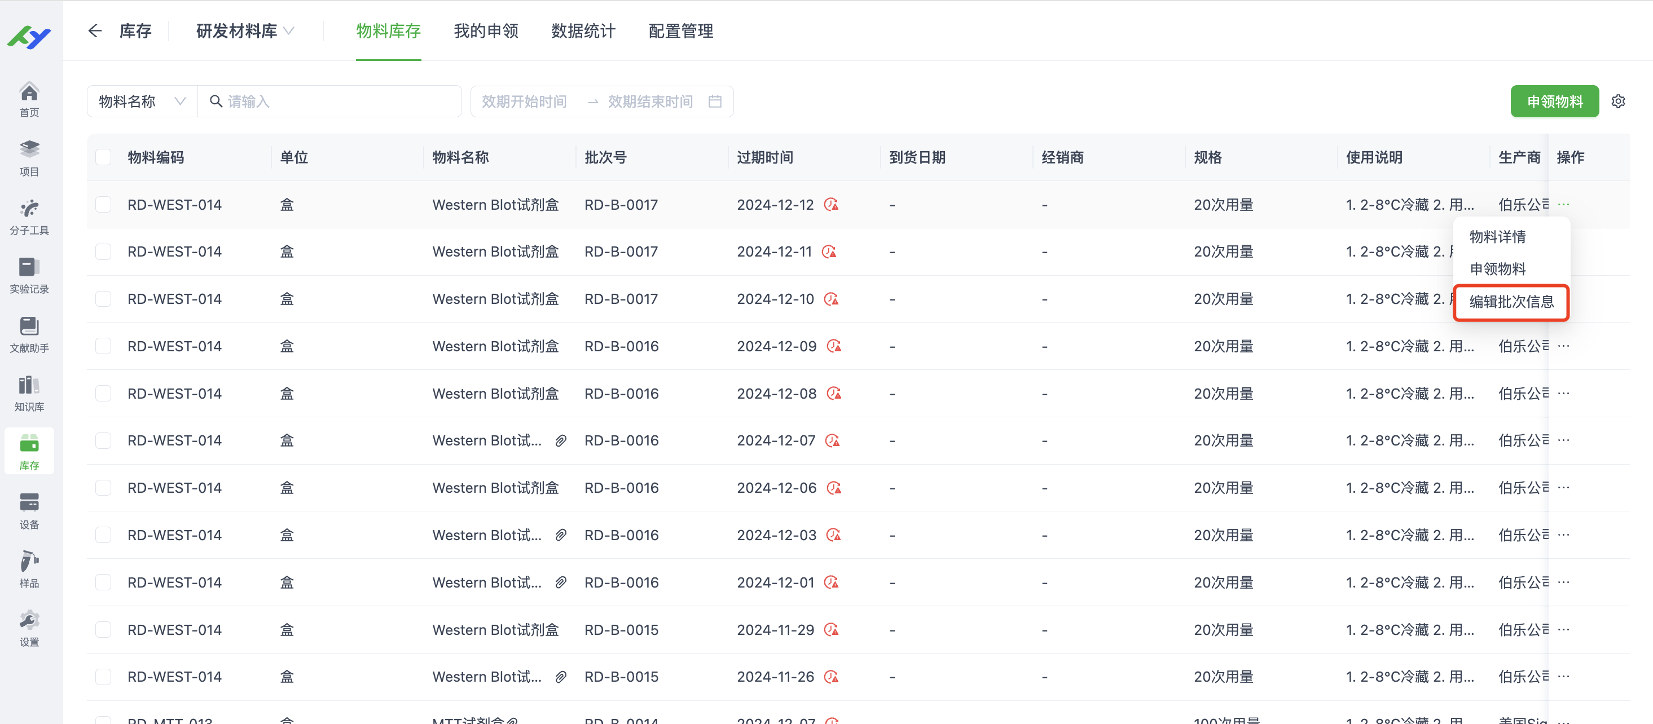Click the table settings gear icon

[x=1617, y=101]
